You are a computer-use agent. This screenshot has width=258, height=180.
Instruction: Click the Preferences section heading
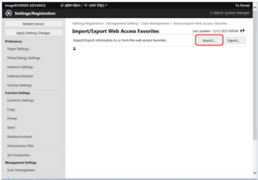pyautogui.click(x=13, y=41)
